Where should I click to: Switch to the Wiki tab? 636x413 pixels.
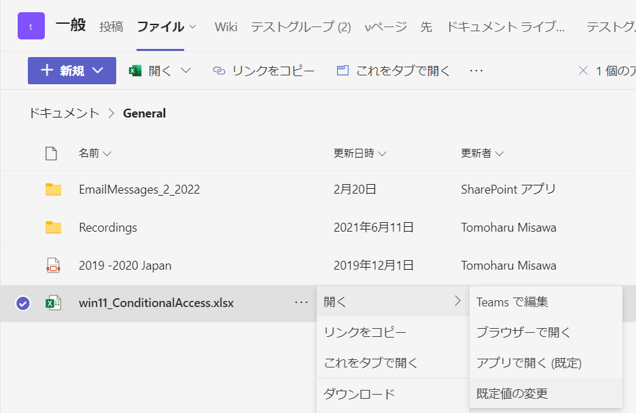click(226, 26)
